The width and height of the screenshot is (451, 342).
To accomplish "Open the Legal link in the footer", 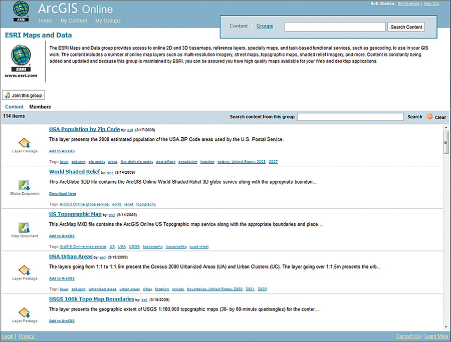I will 8,336.
